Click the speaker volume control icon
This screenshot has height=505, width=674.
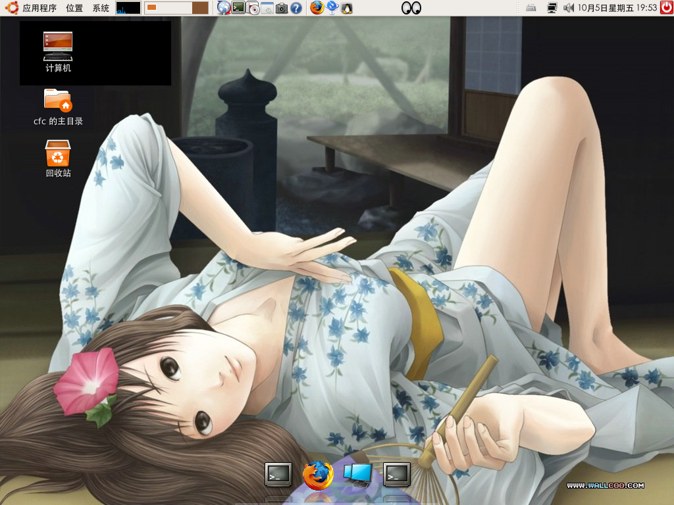click(x=569, y=8)
